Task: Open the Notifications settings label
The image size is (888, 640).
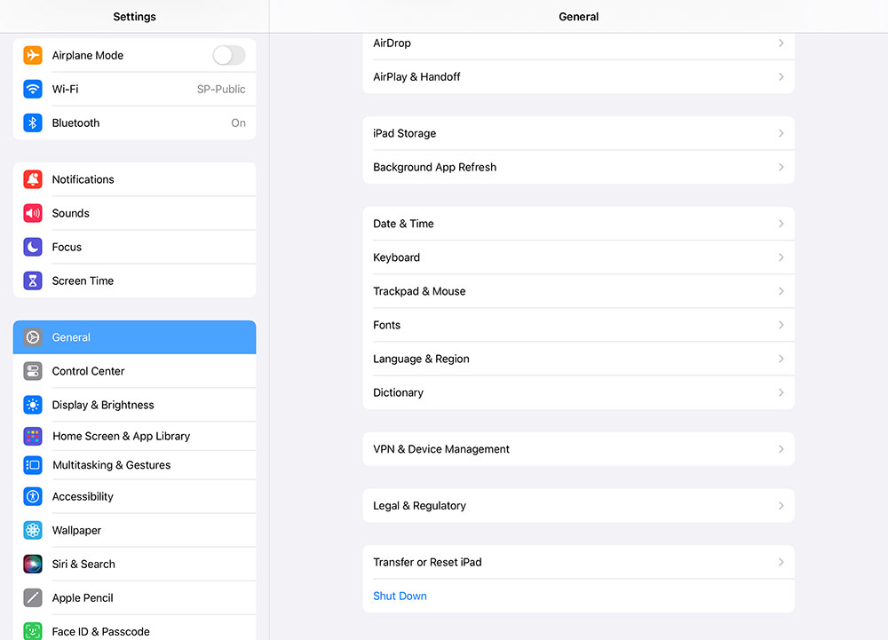Action: point(83,179)
